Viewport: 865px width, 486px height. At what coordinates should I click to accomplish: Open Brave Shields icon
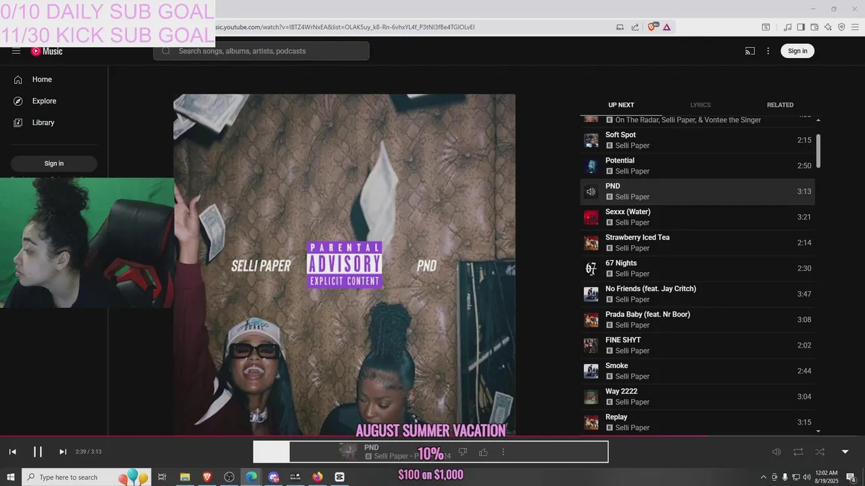[x=652, y=27]
